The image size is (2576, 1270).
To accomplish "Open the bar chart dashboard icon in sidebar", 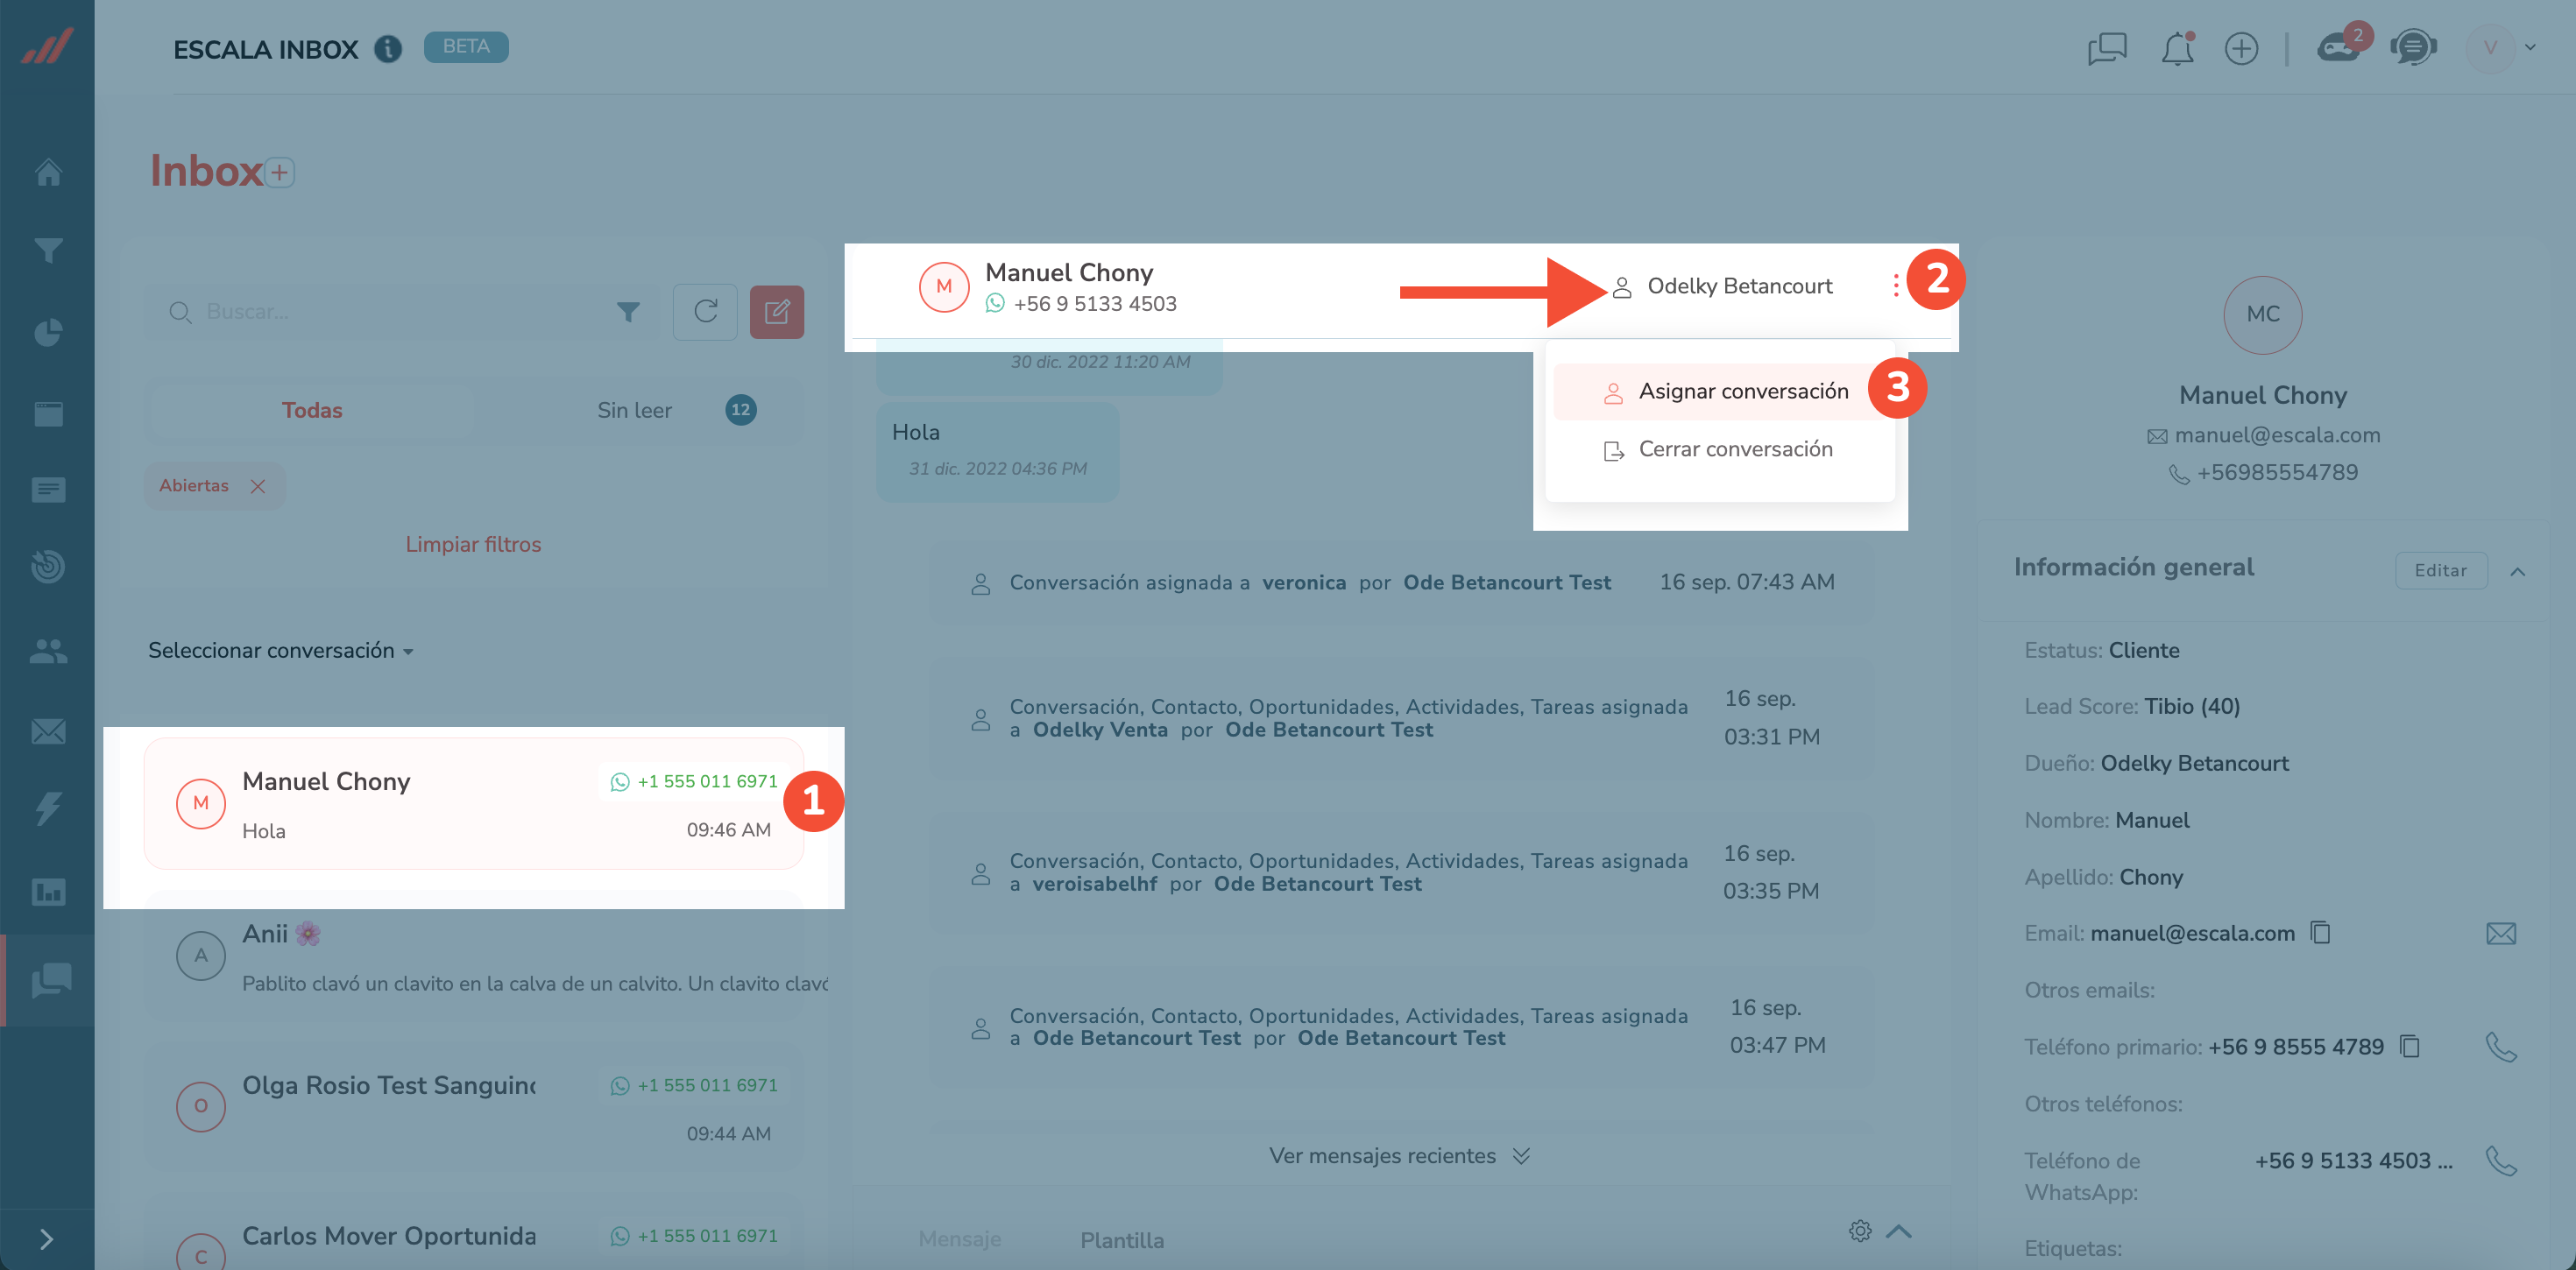I will [48, 891].
